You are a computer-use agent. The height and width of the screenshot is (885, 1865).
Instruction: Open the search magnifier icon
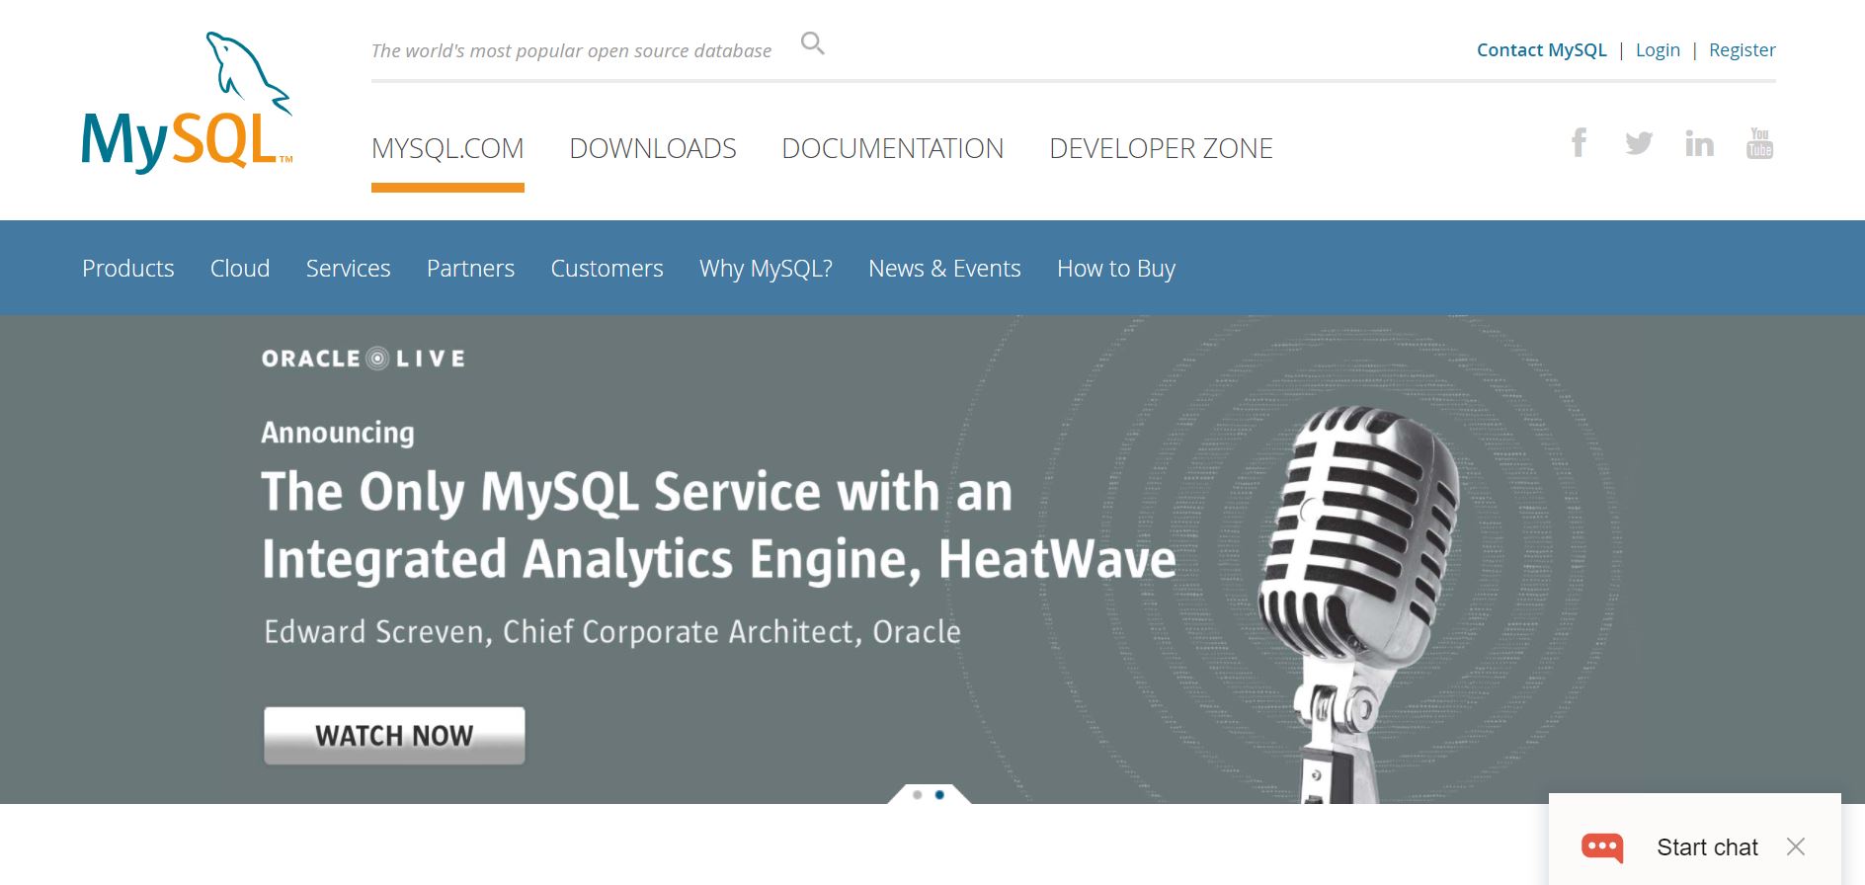pyautogui.click(x=812, y=43)
